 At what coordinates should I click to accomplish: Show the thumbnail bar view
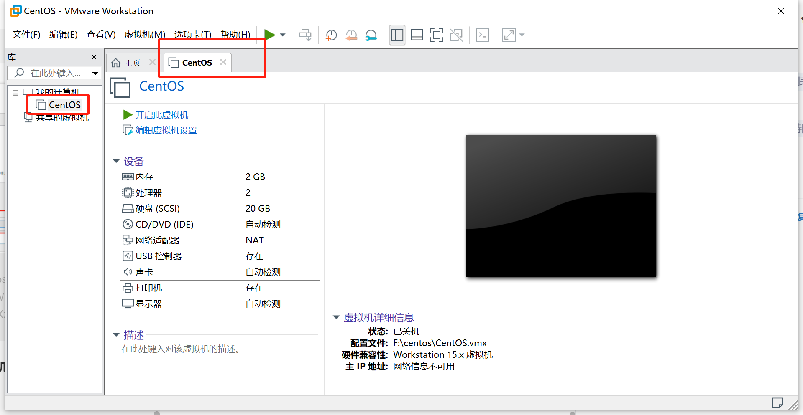pos(417,35)
